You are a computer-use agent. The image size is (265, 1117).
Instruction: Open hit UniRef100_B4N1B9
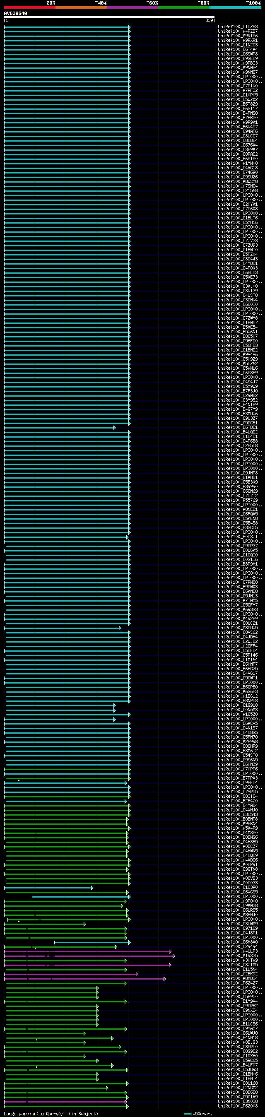[238, 404]
